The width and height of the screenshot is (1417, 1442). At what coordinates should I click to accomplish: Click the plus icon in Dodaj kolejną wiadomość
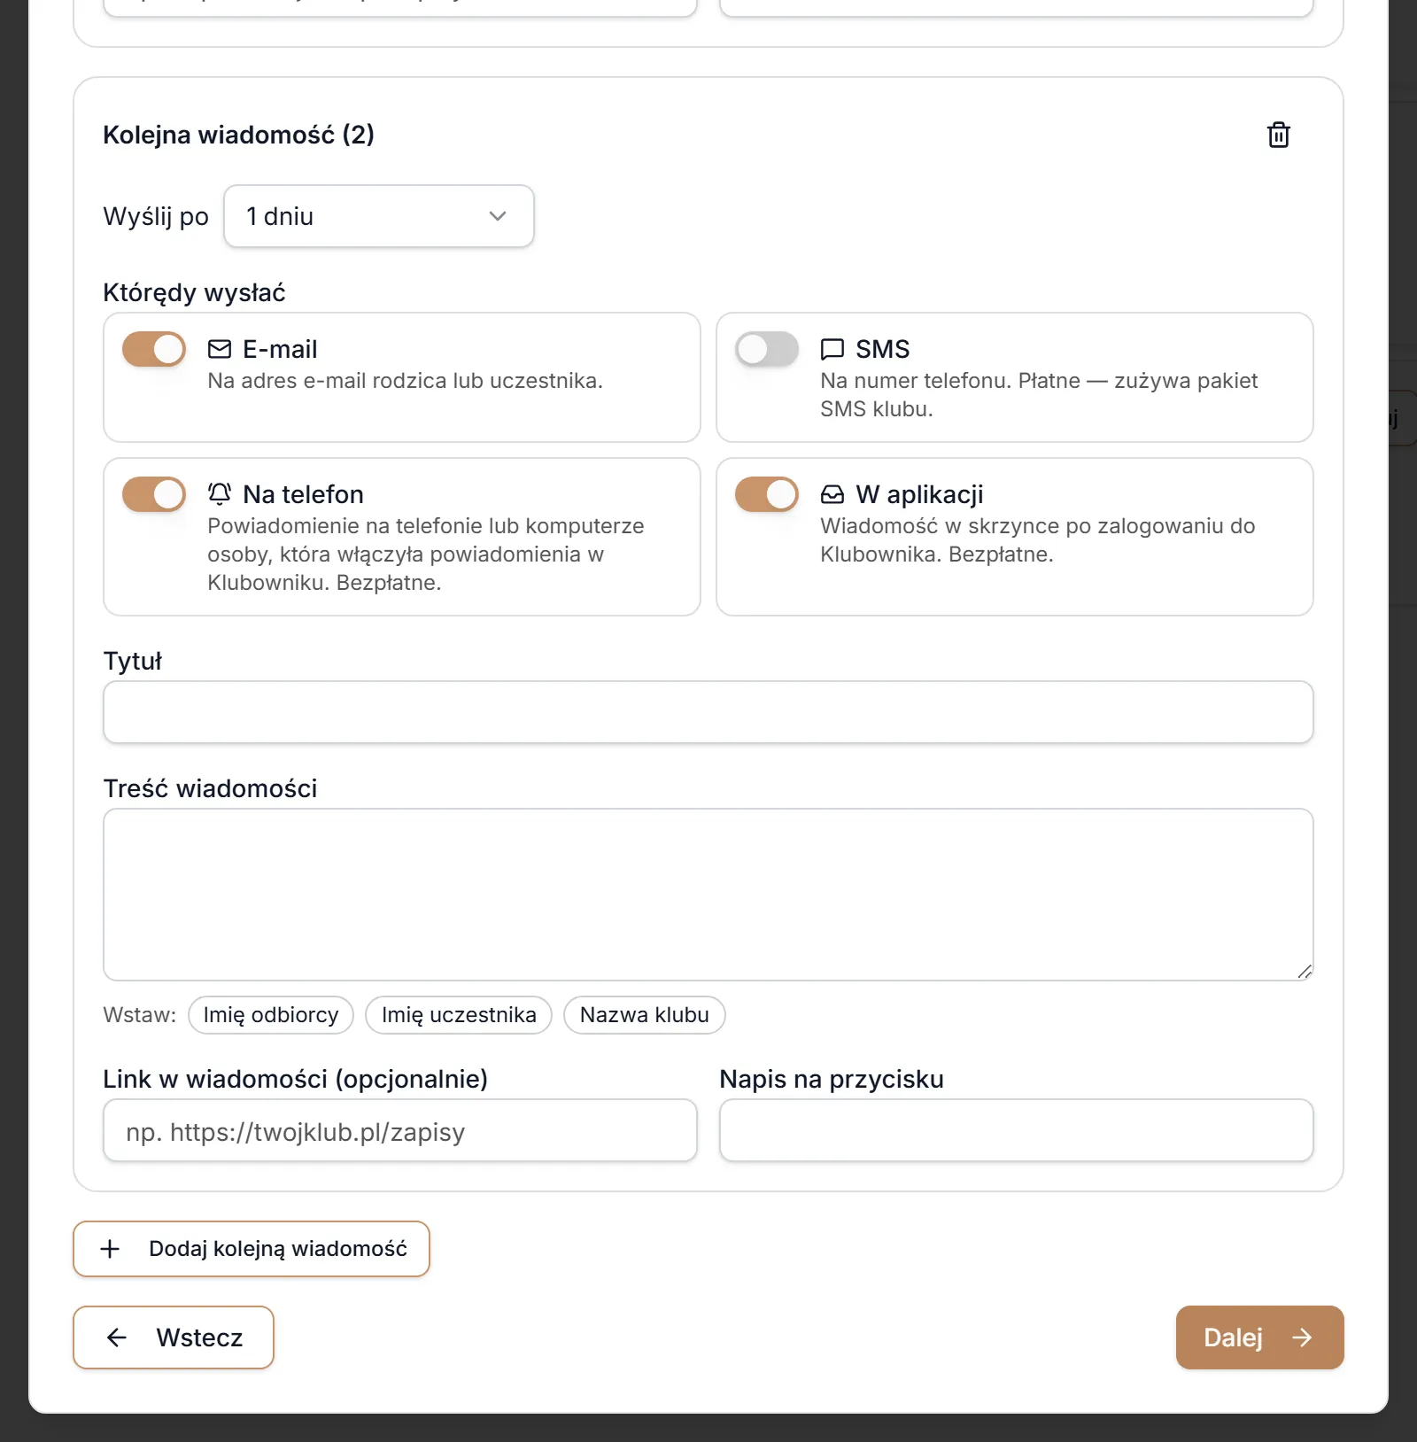[x=110, y=1249]
